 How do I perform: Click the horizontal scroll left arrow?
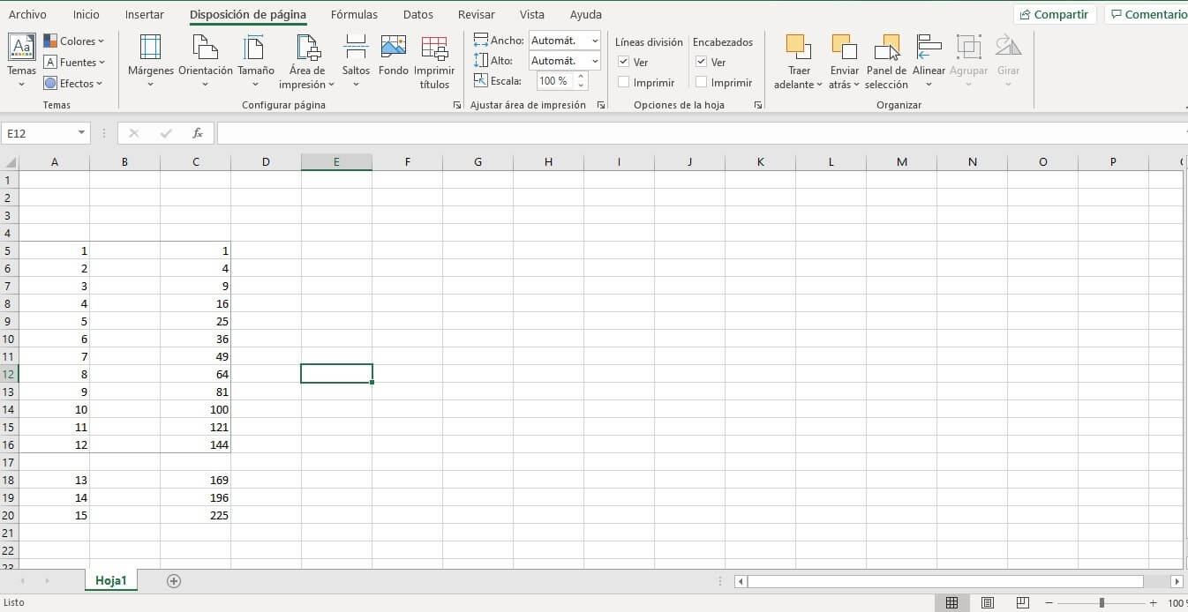pyautogui.click(x=741, y=581)
